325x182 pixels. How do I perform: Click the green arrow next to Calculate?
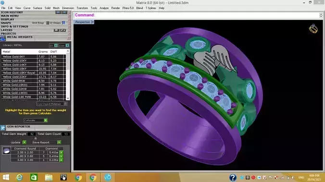46,120
